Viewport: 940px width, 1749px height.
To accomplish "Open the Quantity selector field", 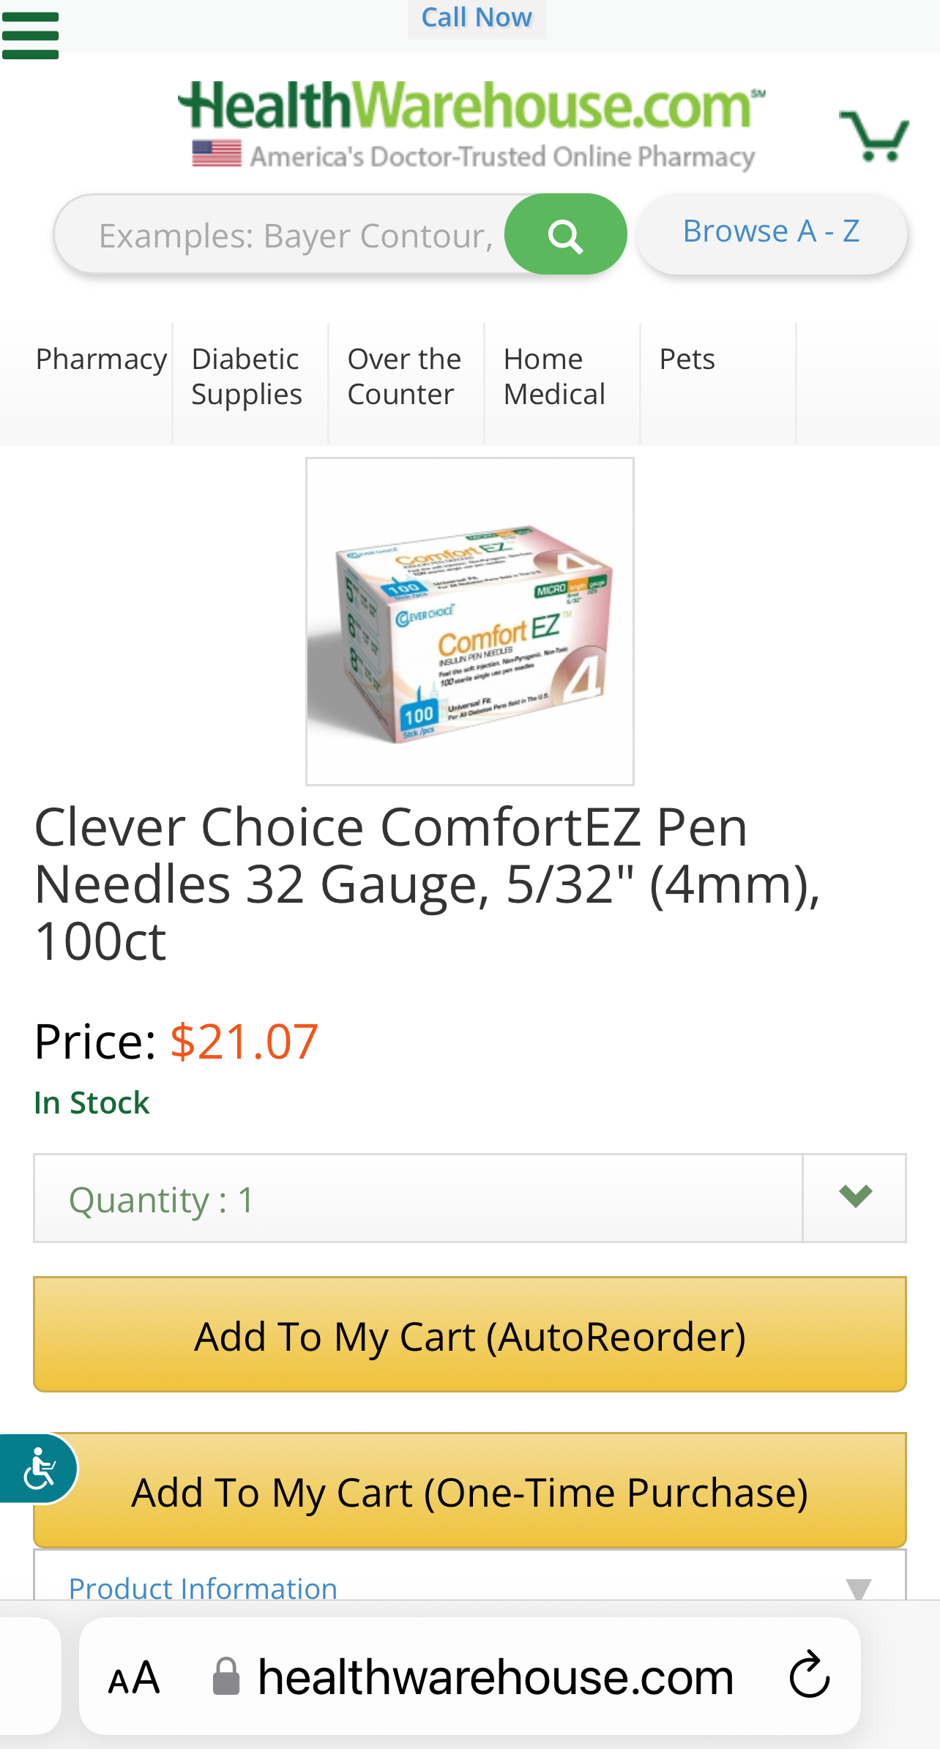I will click(x=417, y=1199).
